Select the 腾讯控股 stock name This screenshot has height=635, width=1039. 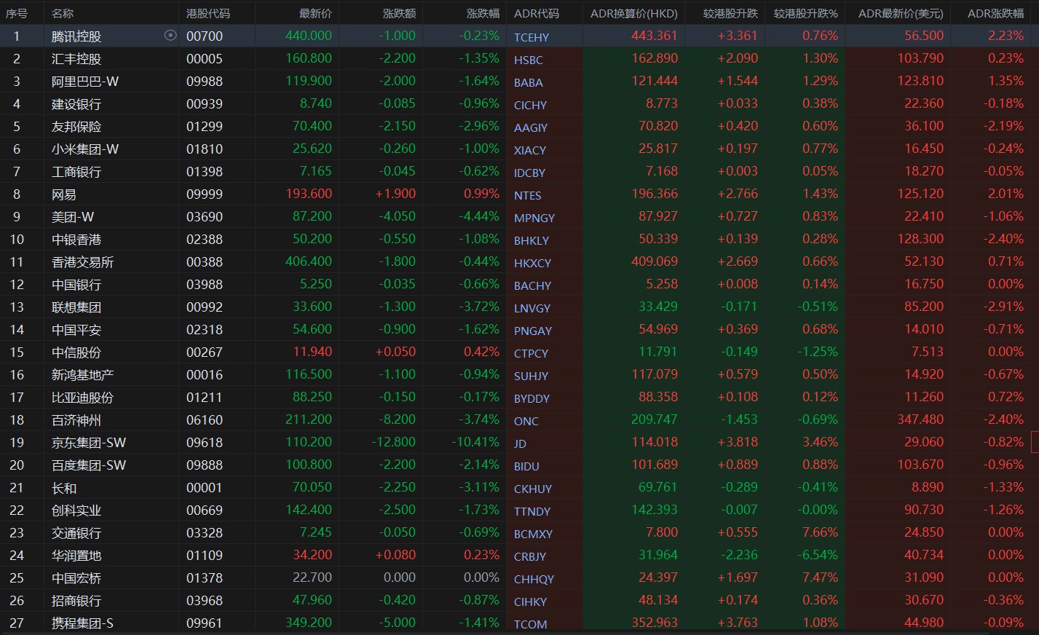pos(76,36)
